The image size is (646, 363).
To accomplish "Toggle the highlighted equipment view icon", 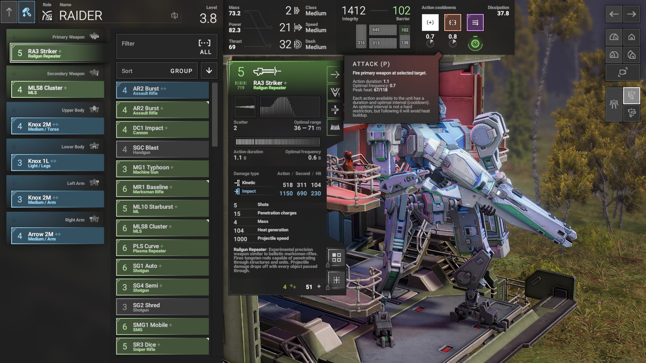I will [x=631, y=95].
